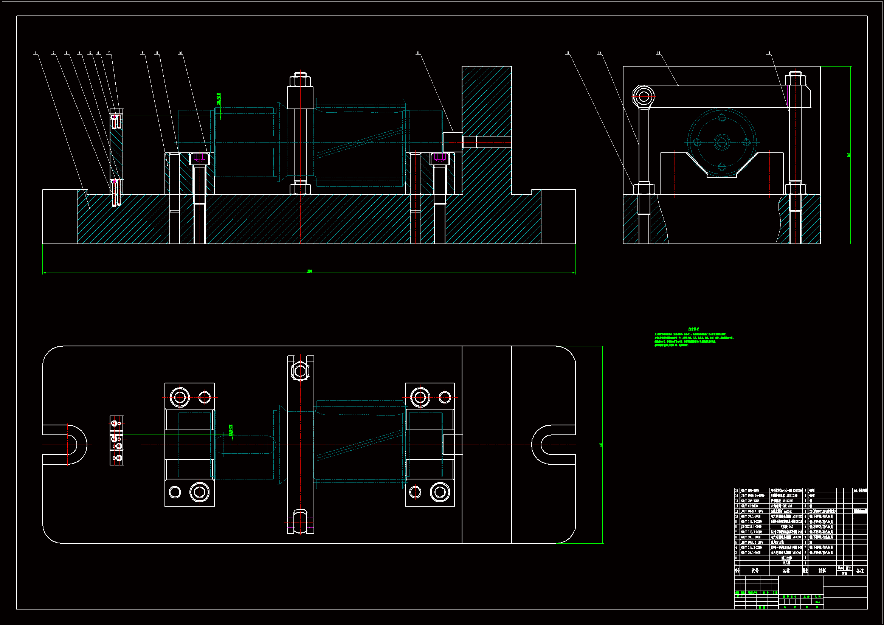Image resolution: width=884 pixels, height=625 pixels.
Task: Select top-left socket screw of left V-block
Action: pyautogui.click(x=180, y=397)
